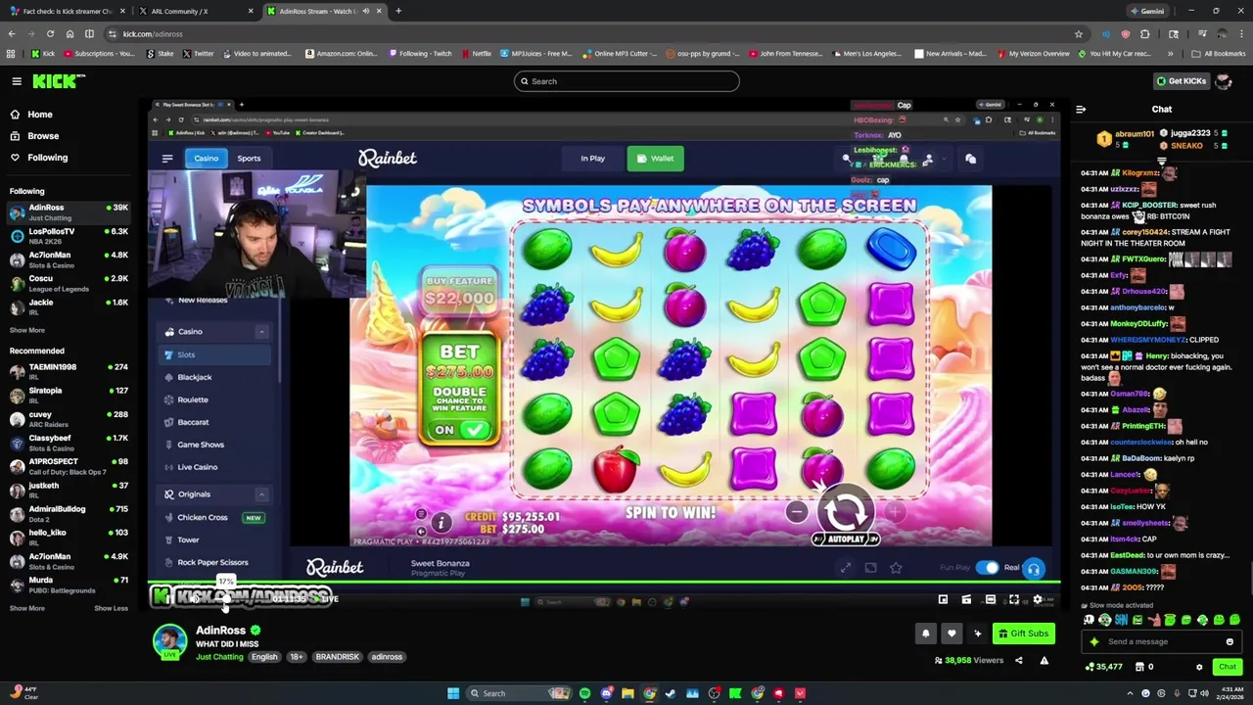Open emoji picker in chat input
The height and width of the screenshot is (705, 1253).
point(1230,641)
